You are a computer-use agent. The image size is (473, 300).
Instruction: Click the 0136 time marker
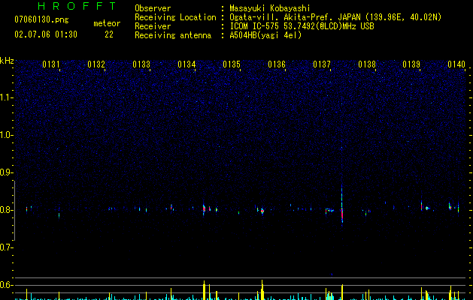tap(277, 64)
